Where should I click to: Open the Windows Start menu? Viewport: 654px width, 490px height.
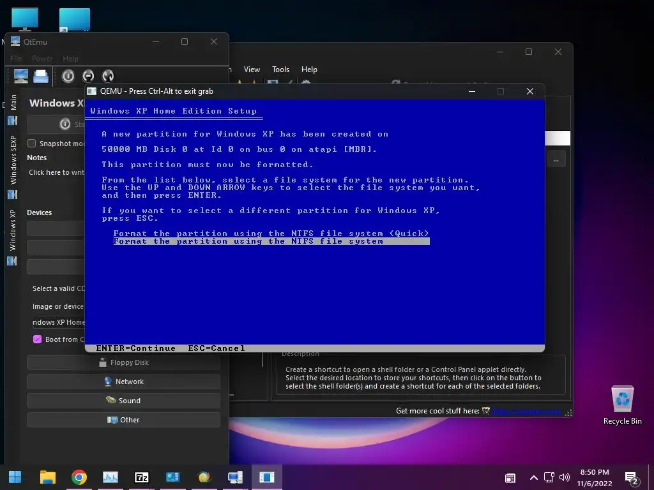coord(15,477)
